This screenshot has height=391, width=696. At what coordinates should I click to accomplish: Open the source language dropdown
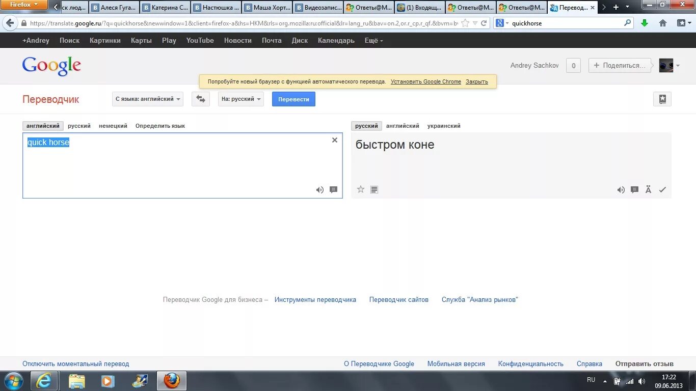tap(148, 99)
